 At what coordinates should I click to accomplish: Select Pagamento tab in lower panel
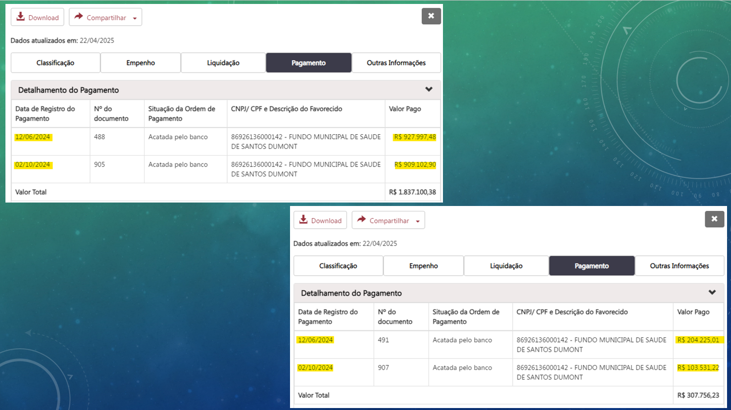click(x=592, y=266)
